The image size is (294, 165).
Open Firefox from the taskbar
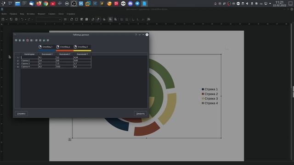pyautogui.click(x=39, y=4)
